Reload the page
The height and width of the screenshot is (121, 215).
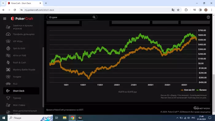(15, 10)
